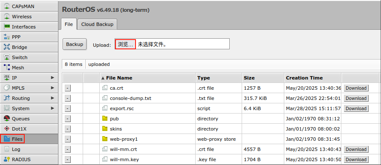The width and height of the screenshot is (381, 165).
Task: Click the console-dump.txt file icon
Action: tap(105, 98)
